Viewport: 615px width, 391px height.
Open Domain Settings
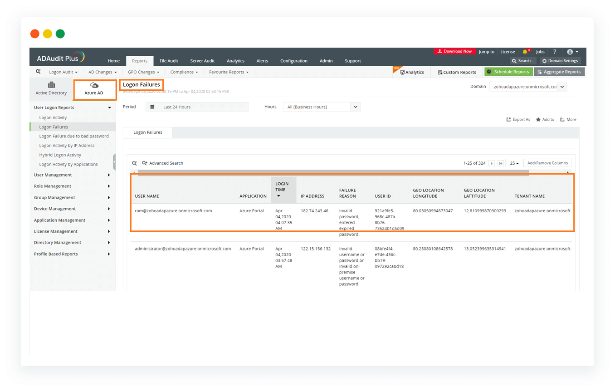[x=560, y=61]
